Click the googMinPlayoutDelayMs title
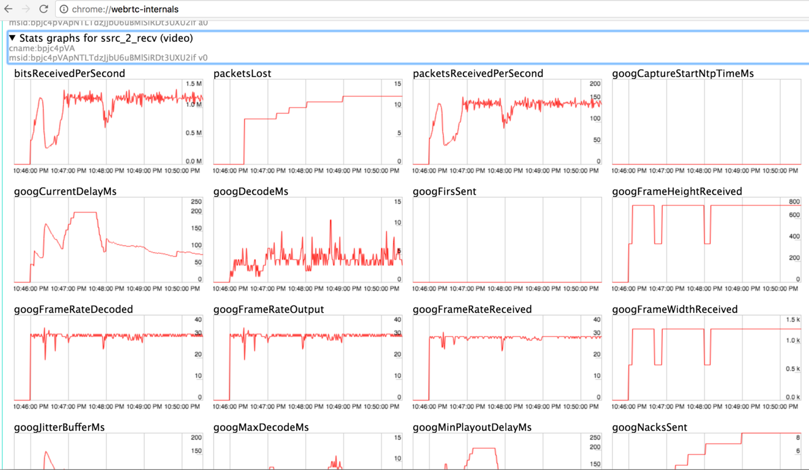 pos(472,427)
